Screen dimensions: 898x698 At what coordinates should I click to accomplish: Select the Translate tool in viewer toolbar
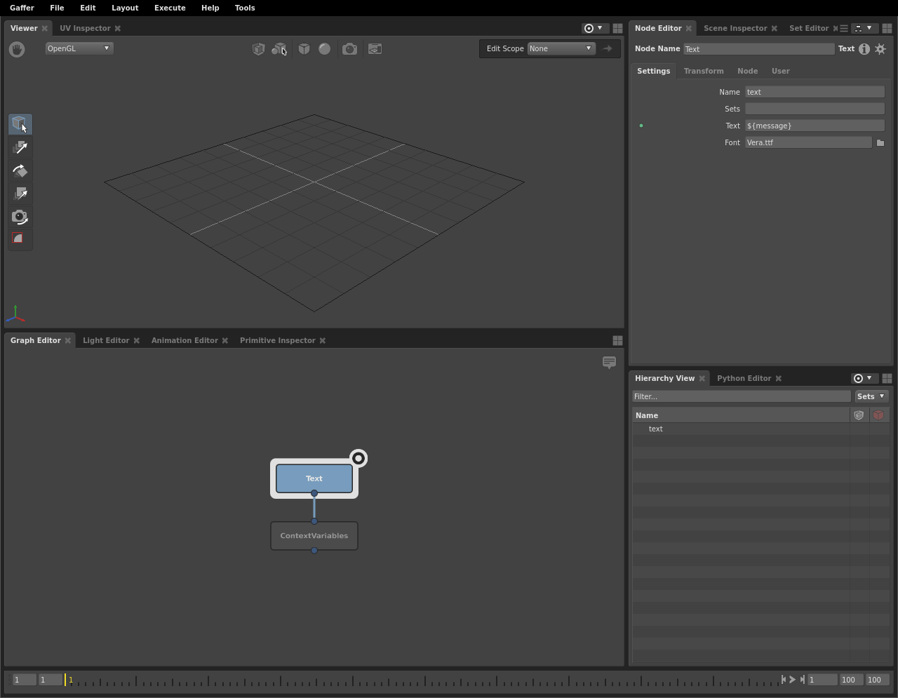(x=20, y=147)
